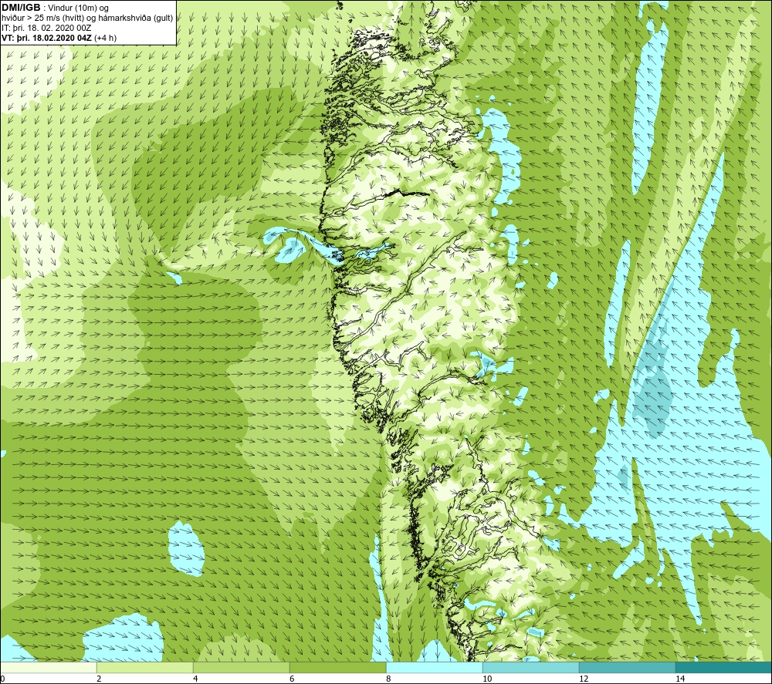
Task: Click the 0-2 m/s legend color swatch
Action: pyautogui.click(x=48, y=667)
